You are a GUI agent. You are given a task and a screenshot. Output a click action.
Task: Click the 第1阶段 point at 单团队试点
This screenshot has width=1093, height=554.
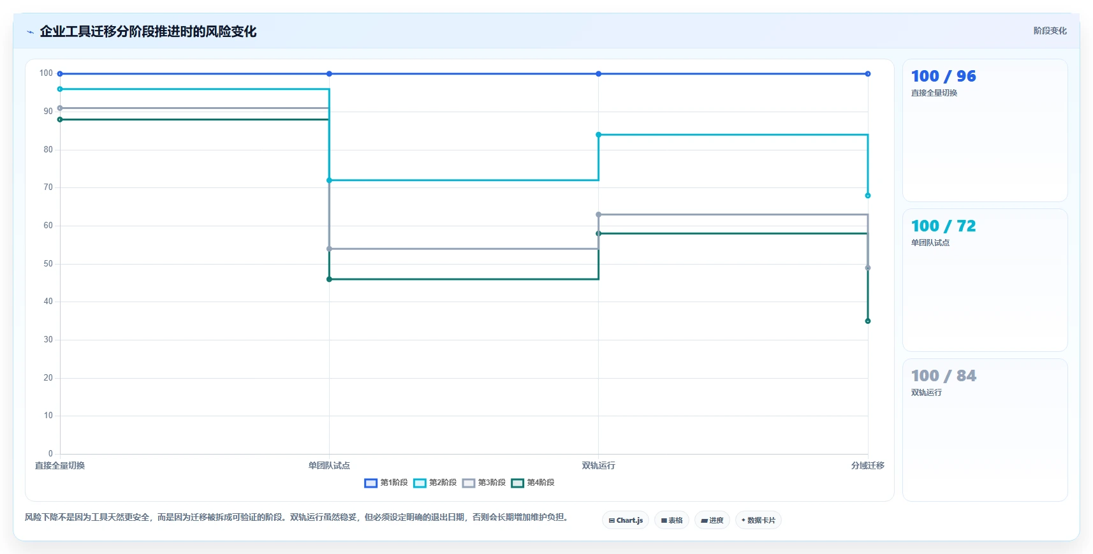coord(329,74)
